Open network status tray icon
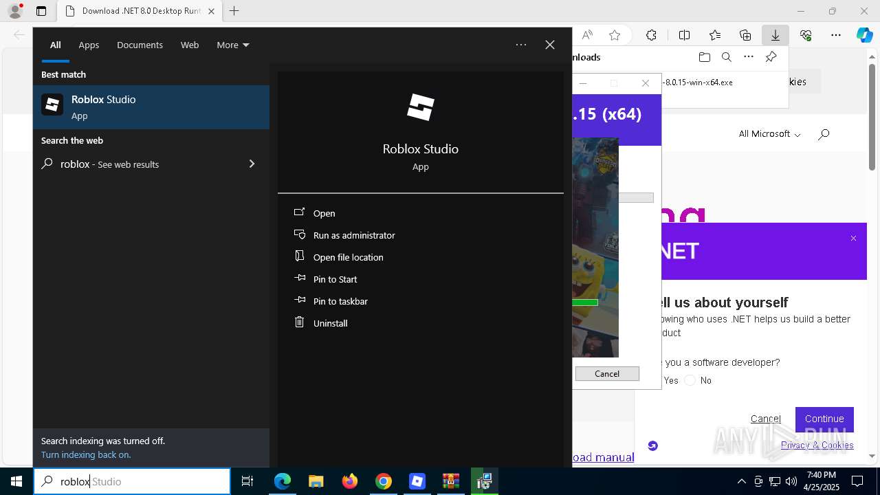Viewport: 880px width, 495px height. 775,481
